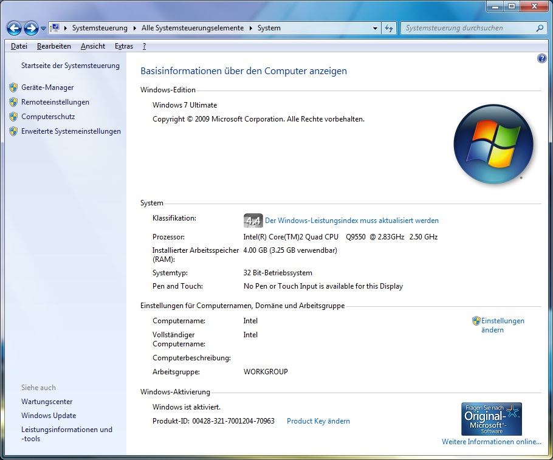Screen dimensions: 553x460
Task: Open Leistungsinformationen und -tools link
Action: 67,434
